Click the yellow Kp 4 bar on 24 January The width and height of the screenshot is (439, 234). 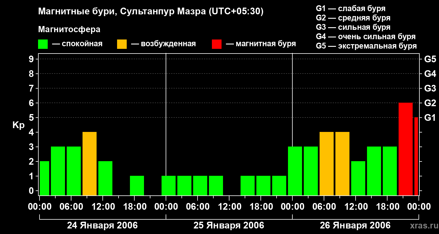tap(90, 164)
